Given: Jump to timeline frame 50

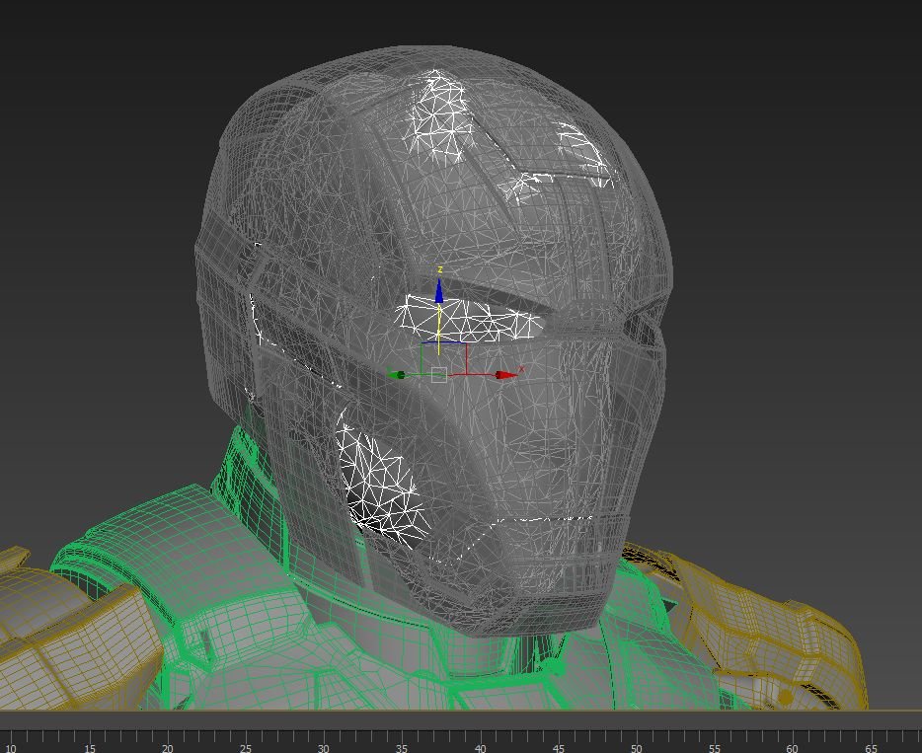Looking at the screenshot, I should (637, 748).
